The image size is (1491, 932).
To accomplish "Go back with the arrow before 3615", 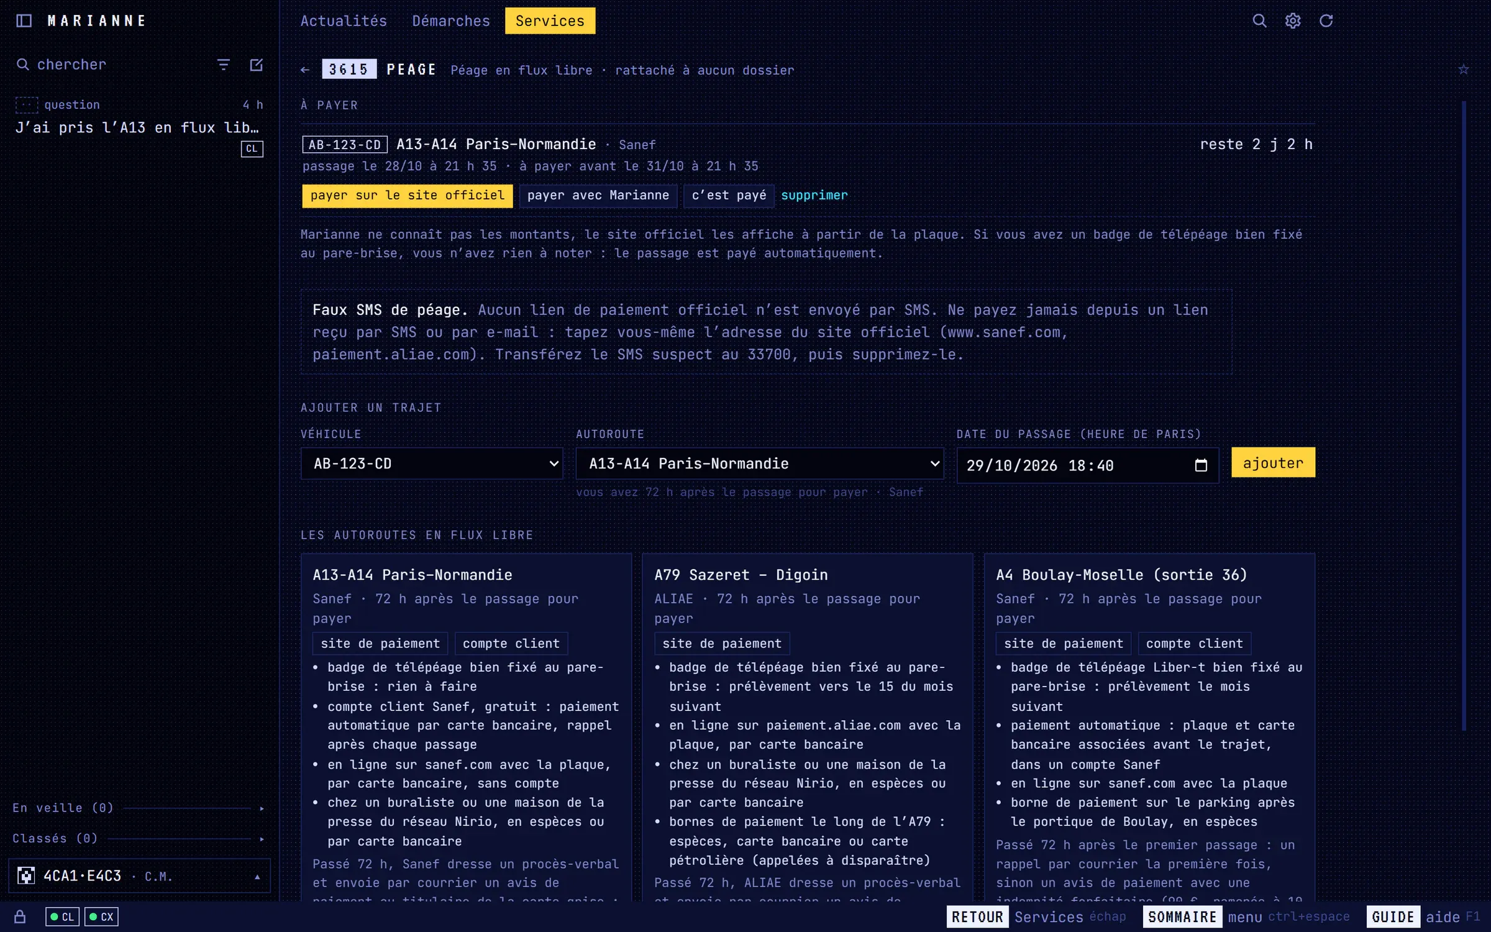I will [305, 70].
